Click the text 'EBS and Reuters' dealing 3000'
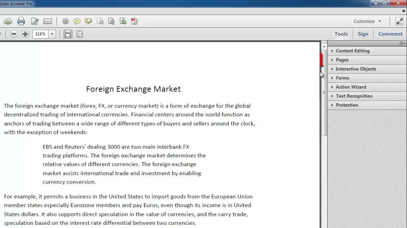 81,147
